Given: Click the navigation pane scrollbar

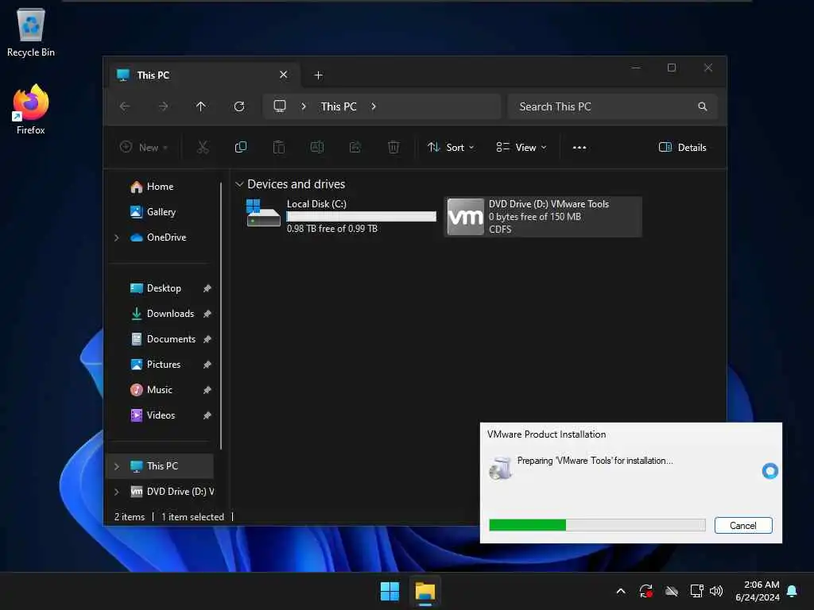Looking at the screenshot, I should tap(222, 315).
